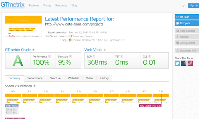Click help icon beside Performance score
Viewport: 199px width, 119px height.
tap(49, 56)
